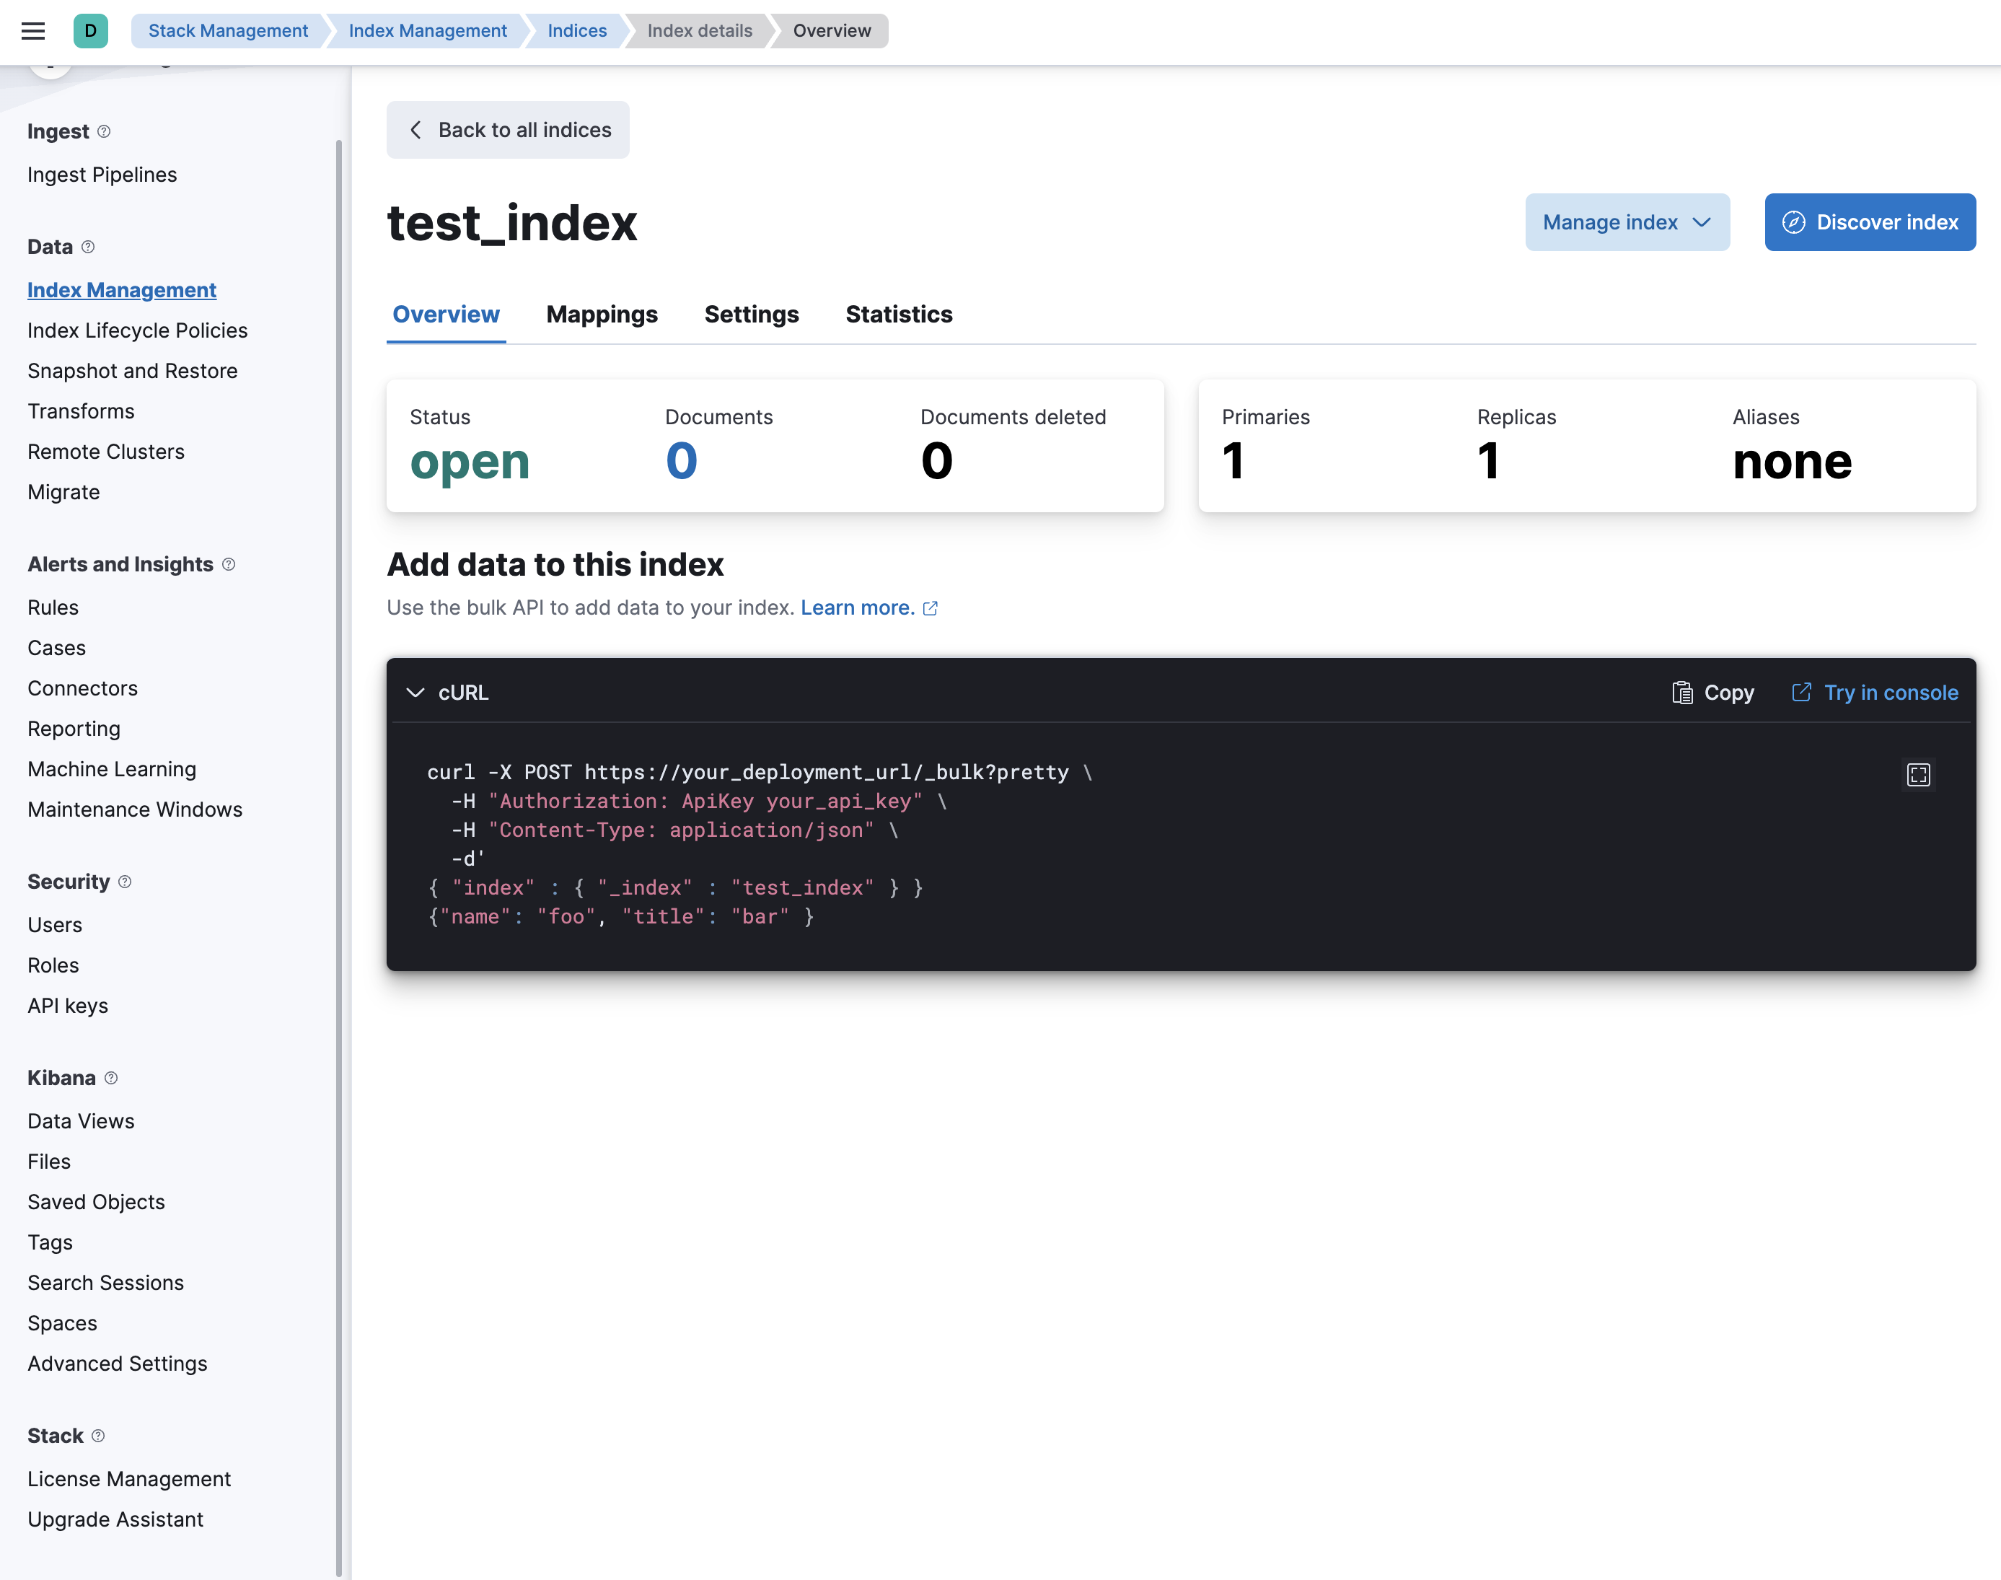Click Back to all indices button
Image resolution: width=2001 pixels, height=1580 pixels.
509,130
